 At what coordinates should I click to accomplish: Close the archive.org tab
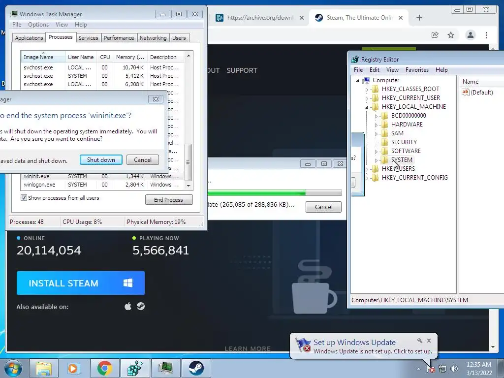tap(302, 18)
